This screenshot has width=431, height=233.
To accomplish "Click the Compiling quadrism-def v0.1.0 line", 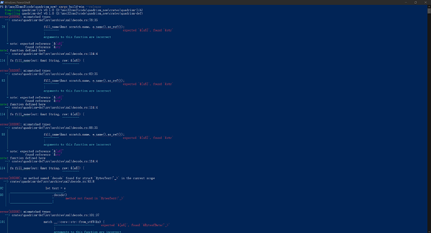I will pyautogui.click(x=74, y=14).
